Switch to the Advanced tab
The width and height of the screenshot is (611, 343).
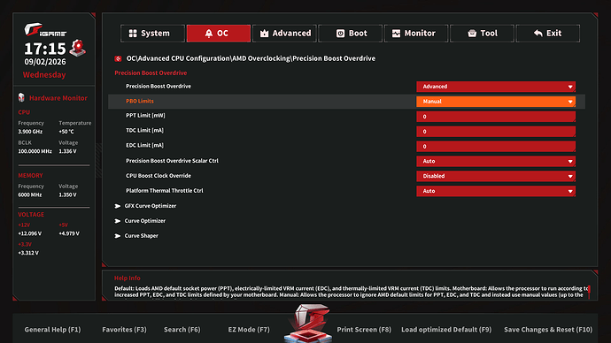click(x=284, y=34)
